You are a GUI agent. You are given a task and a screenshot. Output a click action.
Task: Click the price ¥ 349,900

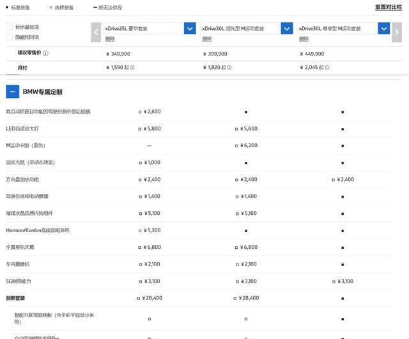click(x=118, y=54)
